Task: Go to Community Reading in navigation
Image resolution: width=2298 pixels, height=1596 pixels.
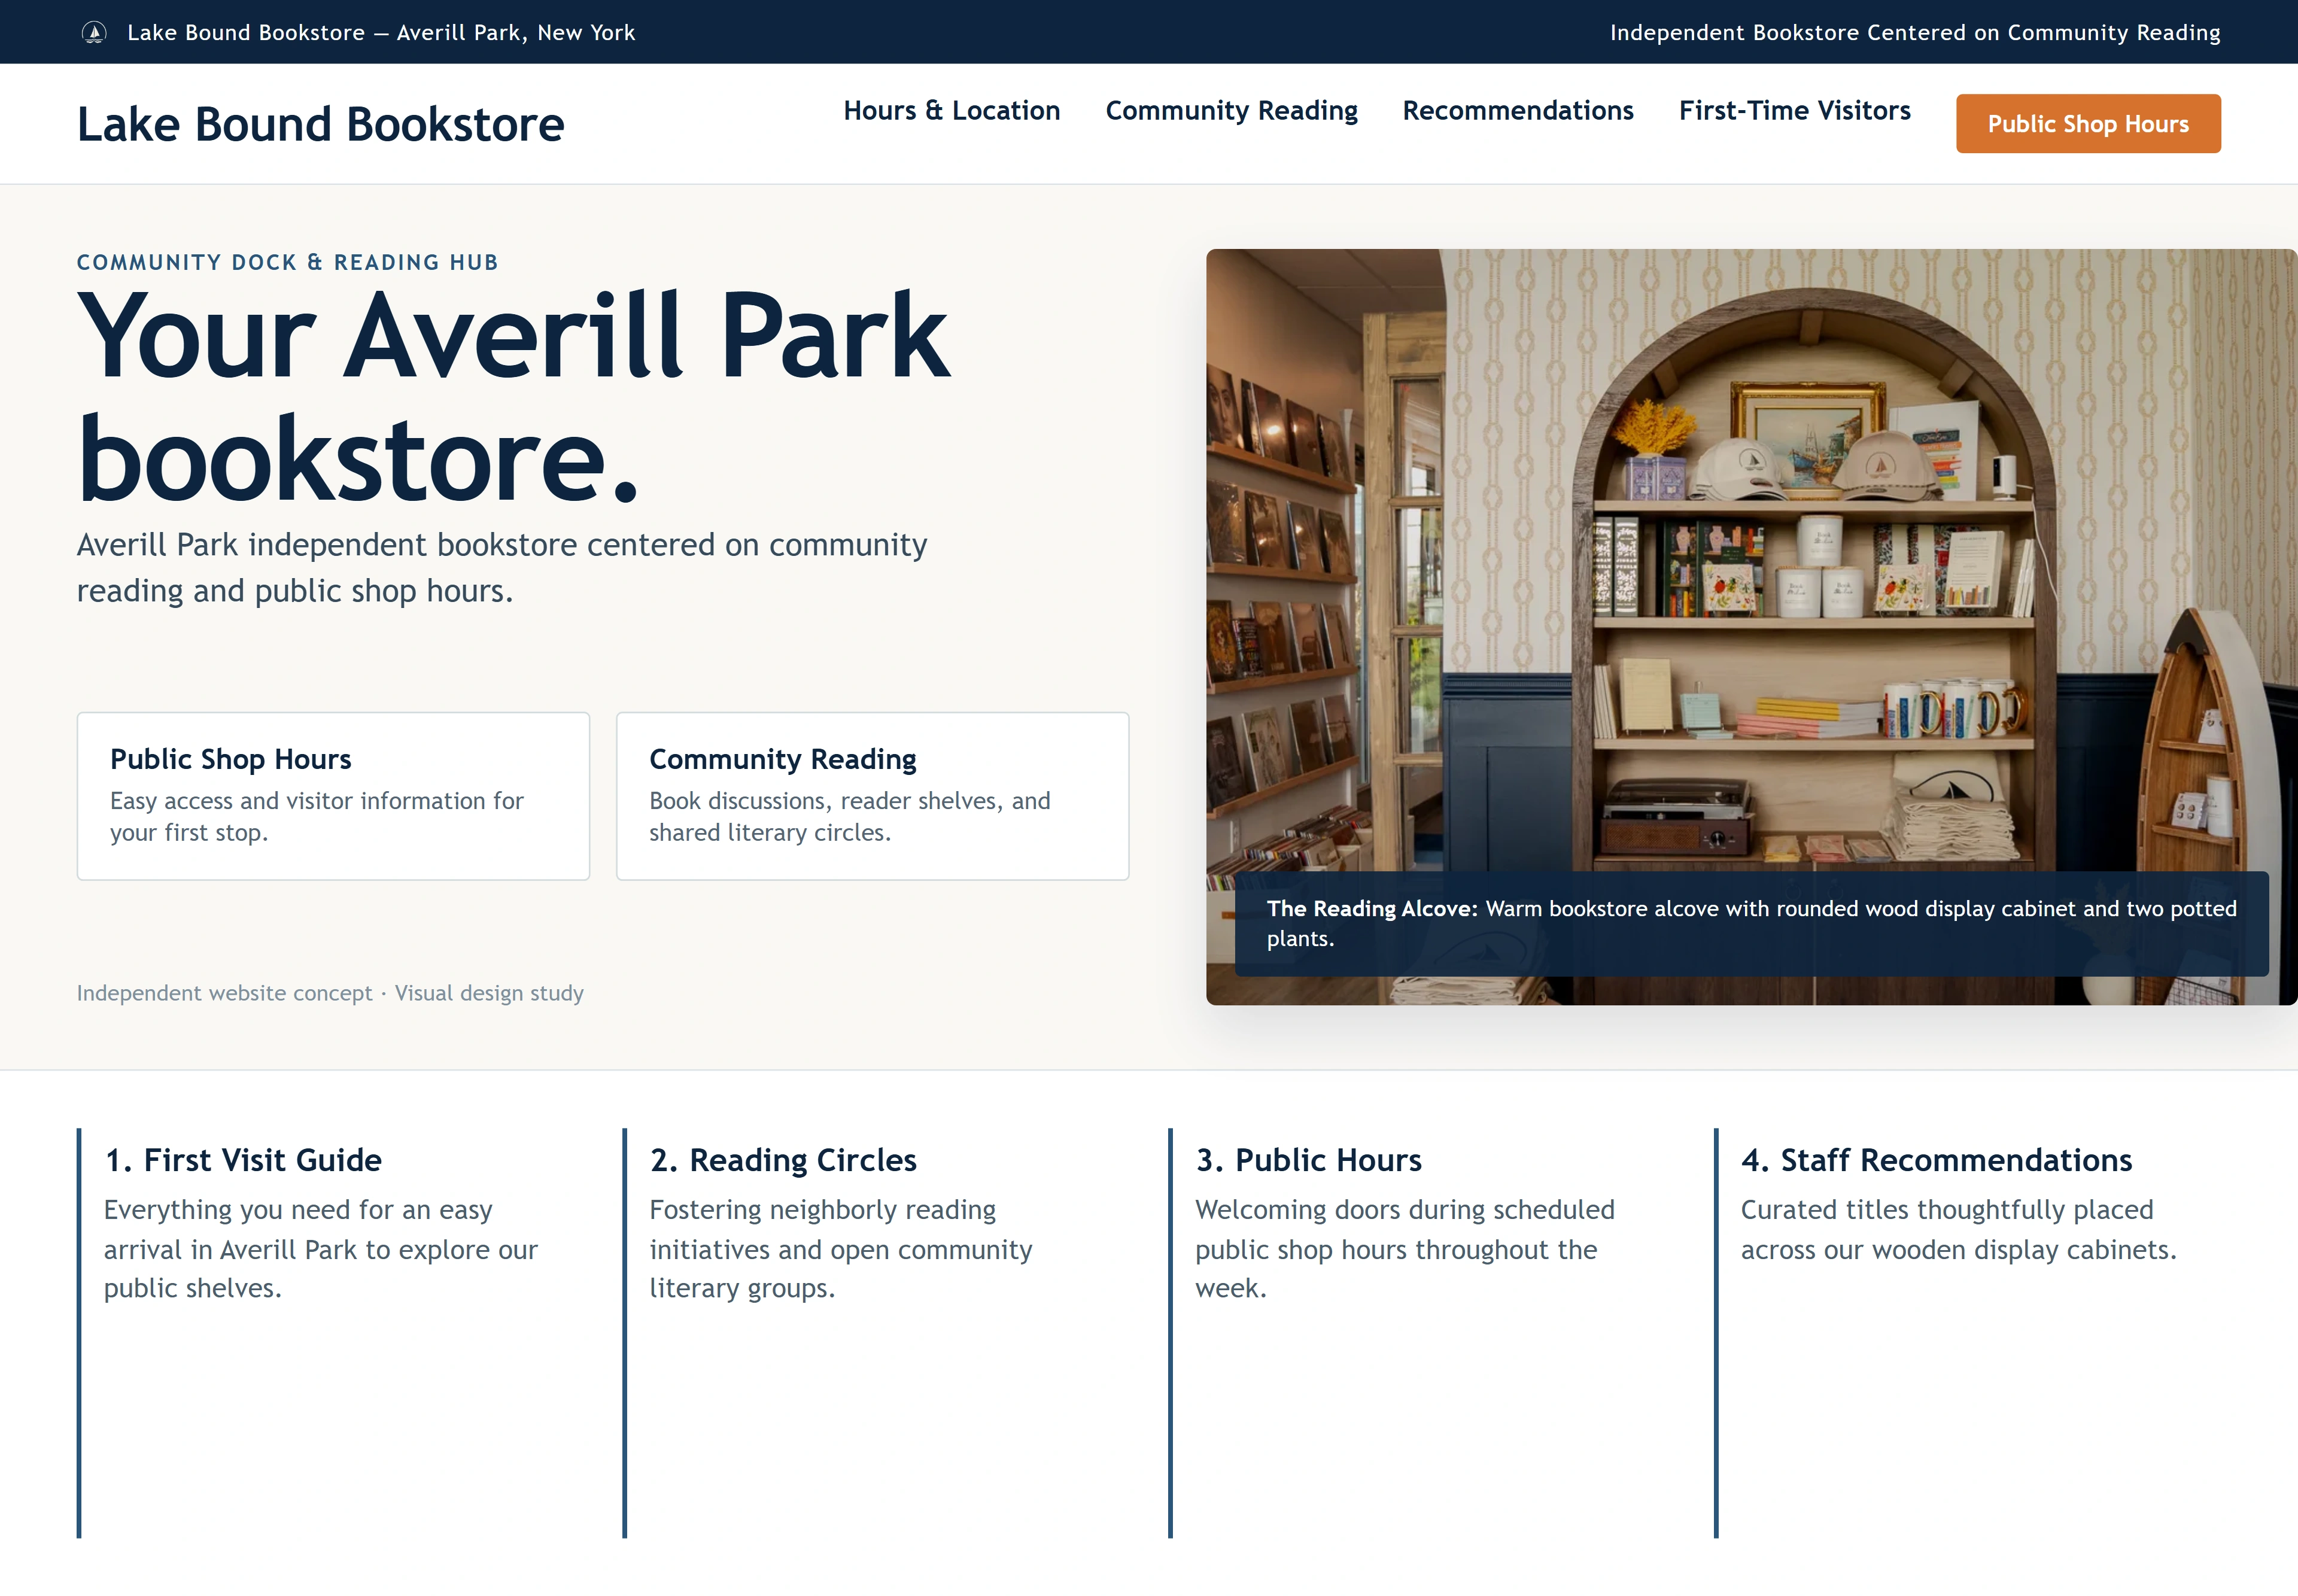Action: 1231,110
